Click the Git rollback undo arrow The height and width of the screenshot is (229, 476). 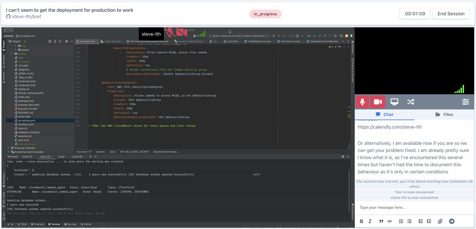(x=335, y=36)
